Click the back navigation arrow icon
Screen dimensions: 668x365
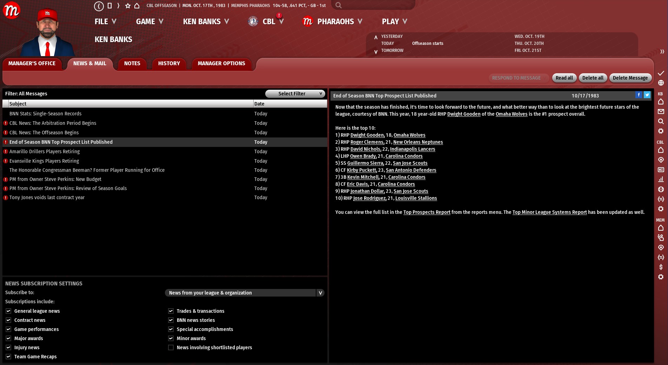point(99,6)
